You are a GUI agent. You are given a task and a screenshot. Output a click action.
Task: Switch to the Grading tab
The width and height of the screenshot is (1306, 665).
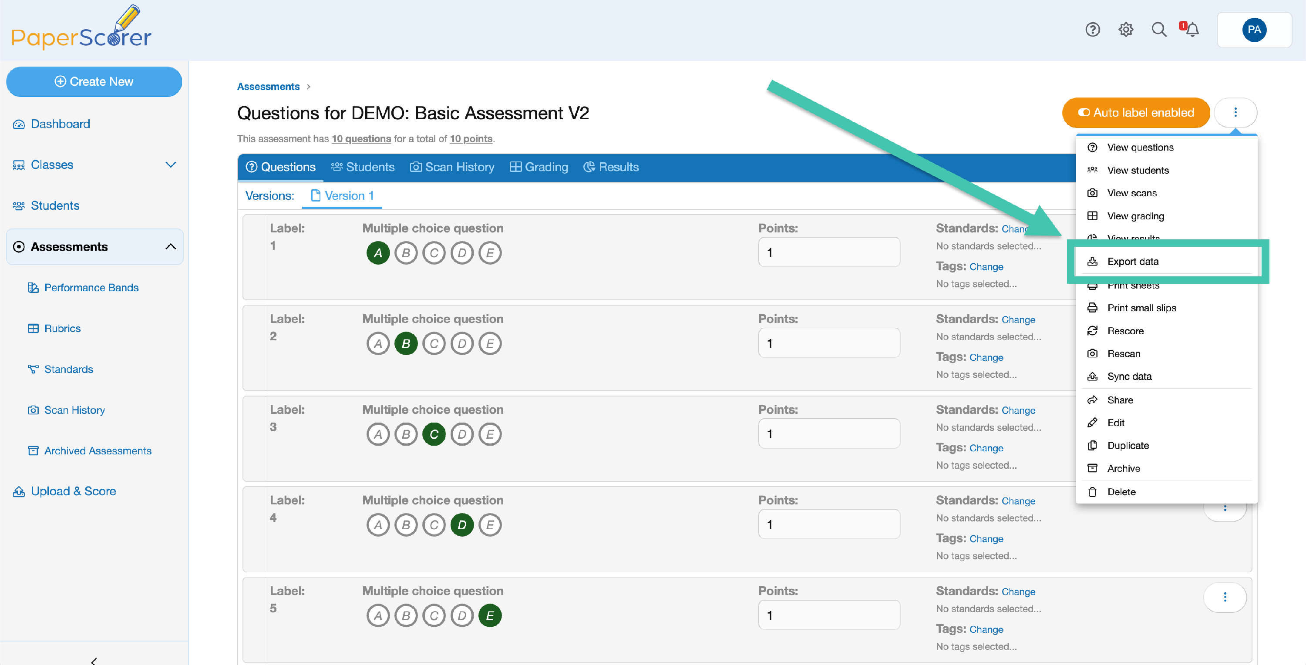(x=539, y=167)
